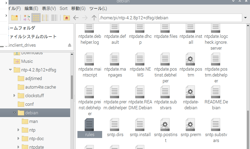Open the path bar history dropdown

tap(245, 18)
